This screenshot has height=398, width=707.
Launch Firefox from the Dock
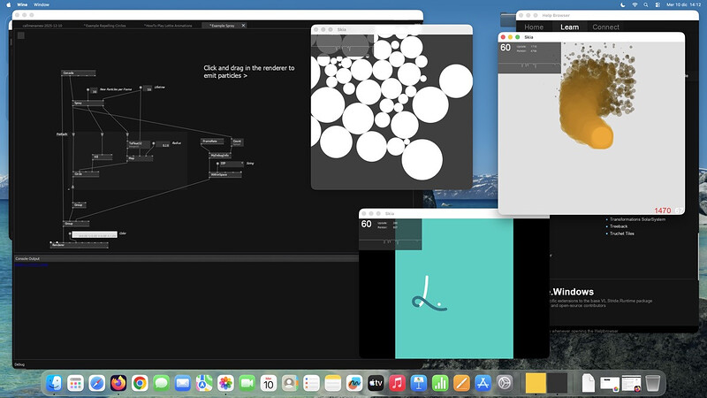[x=118, y=383]
